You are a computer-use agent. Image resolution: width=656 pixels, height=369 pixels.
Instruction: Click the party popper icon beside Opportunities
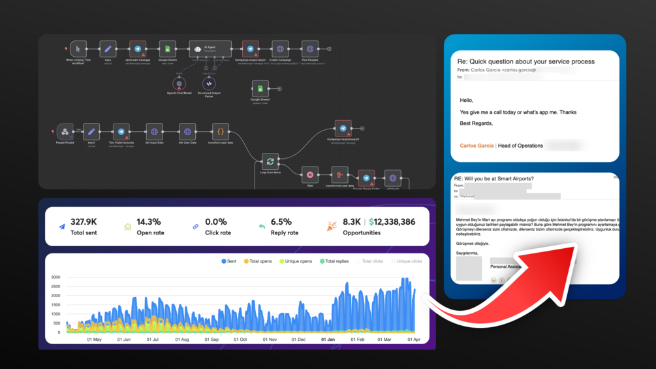[332, 227]
